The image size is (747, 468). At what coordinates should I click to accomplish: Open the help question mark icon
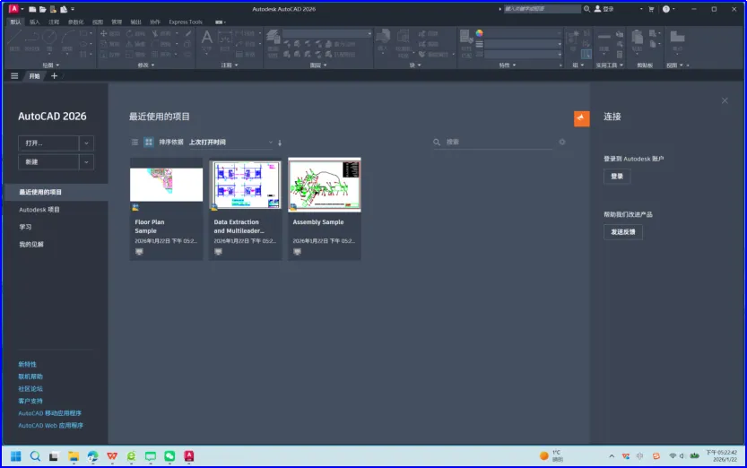(666, 9)
